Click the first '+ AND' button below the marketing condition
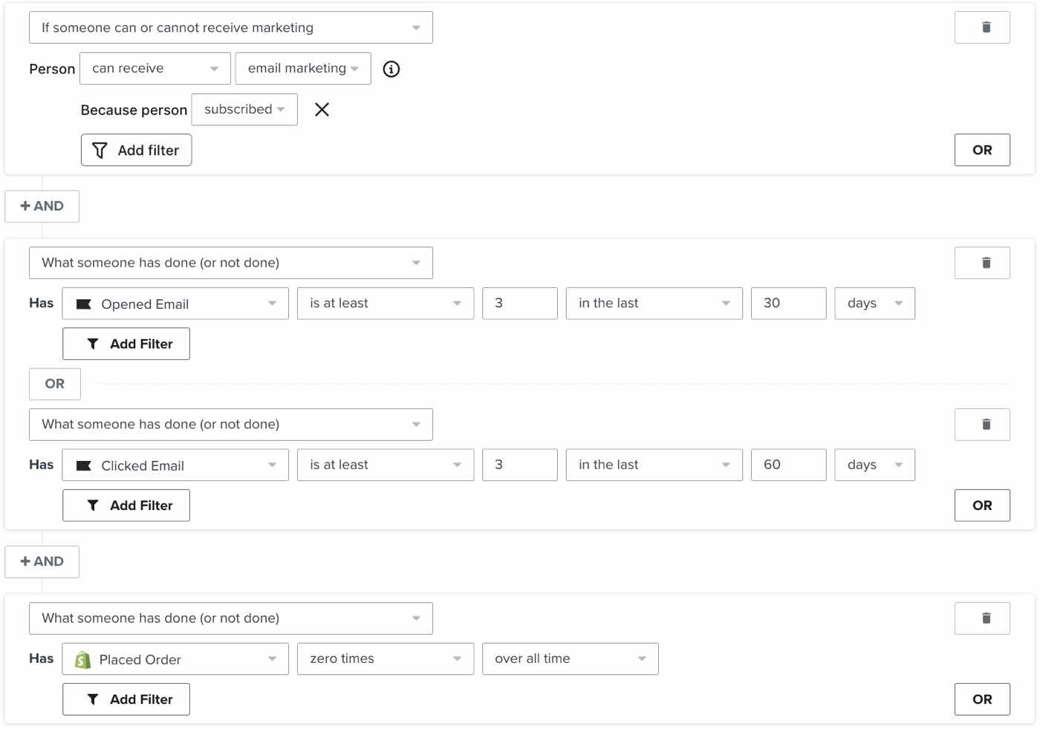 click(42, 206)
